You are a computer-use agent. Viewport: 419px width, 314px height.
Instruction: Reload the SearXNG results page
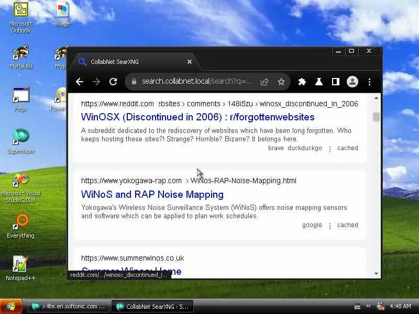[x=113, y=82]
